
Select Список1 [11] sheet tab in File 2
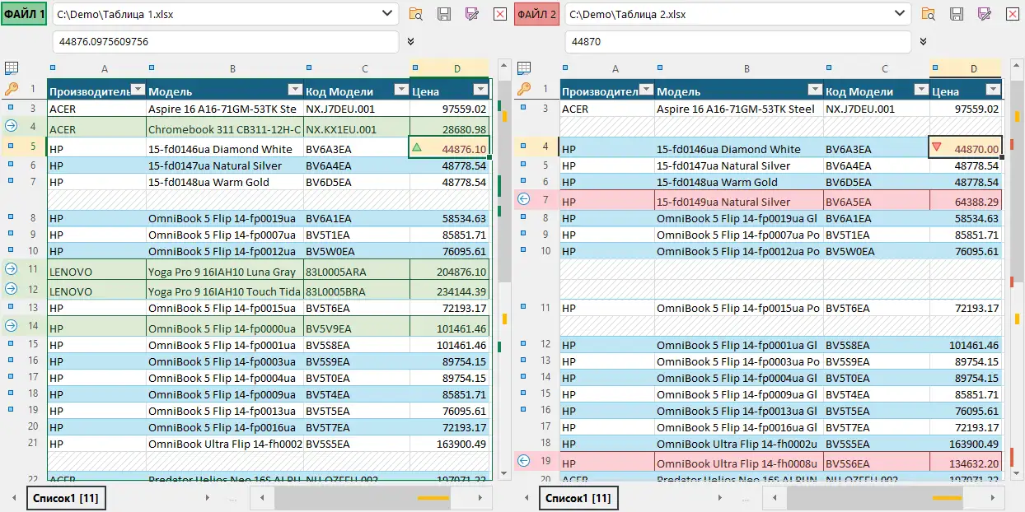point(578,498)
